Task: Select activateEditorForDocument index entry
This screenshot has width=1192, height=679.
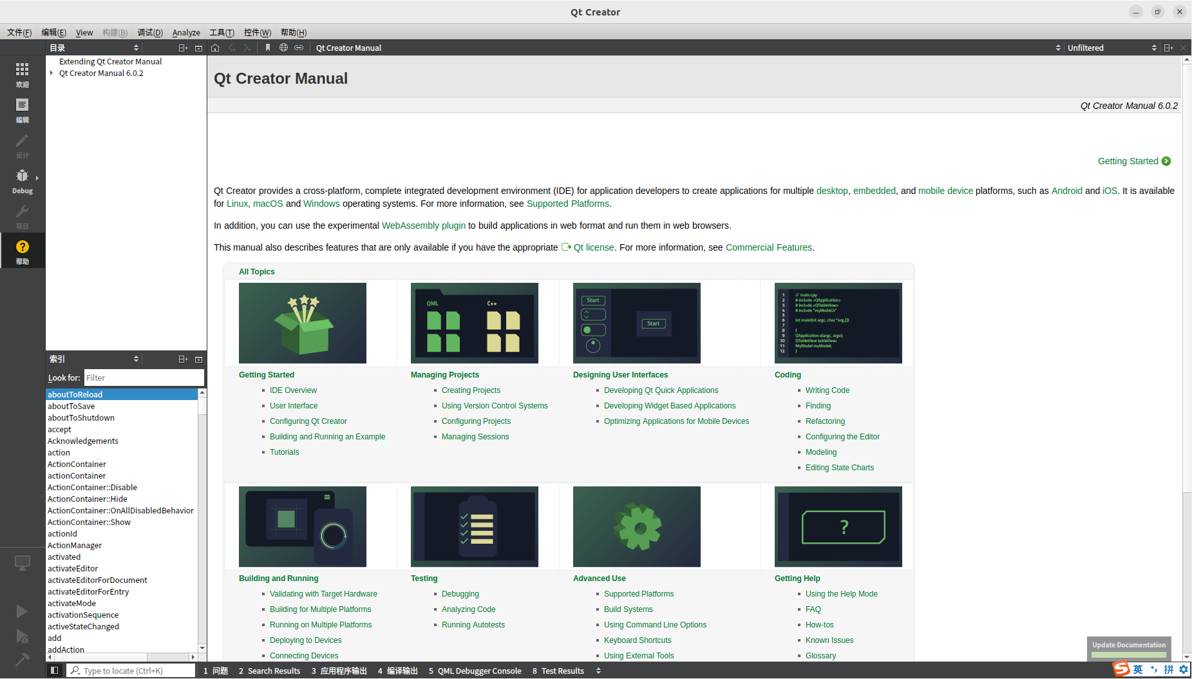Action: 122,580
